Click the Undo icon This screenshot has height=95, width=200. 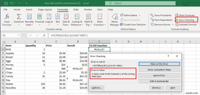pyautogui.click(x=11, y=3)
